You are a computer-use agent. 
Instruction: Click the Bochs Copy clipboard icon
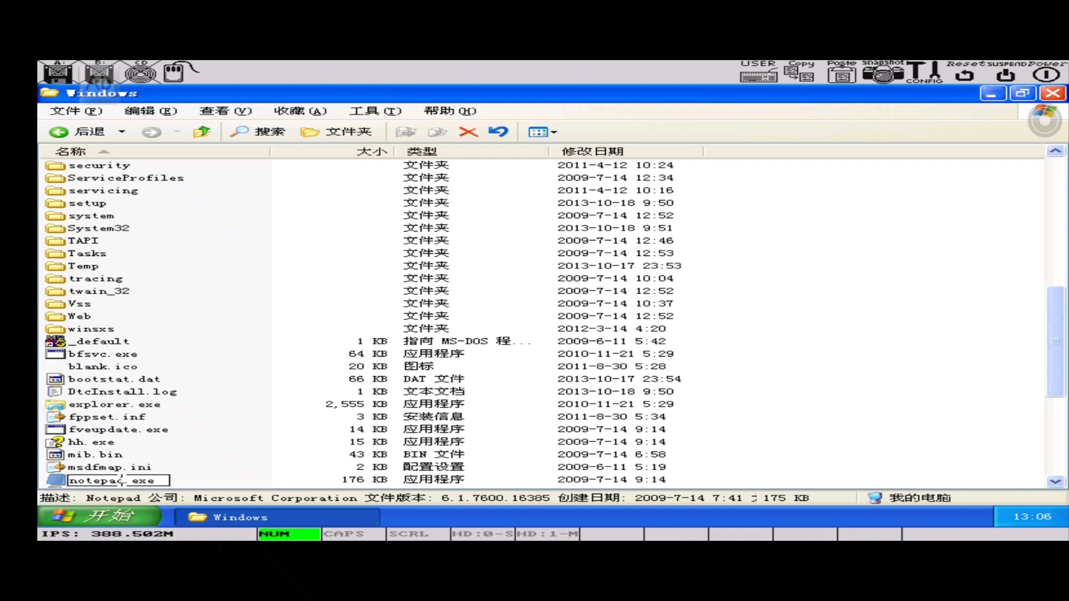[800, 72]
